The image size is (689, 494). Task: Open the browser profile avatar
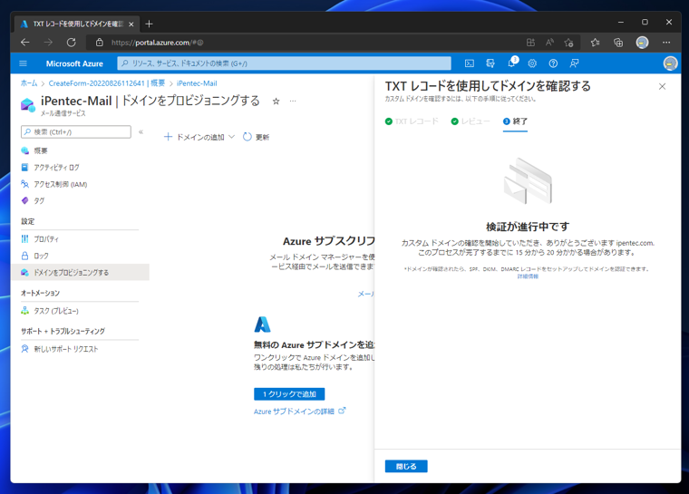[x=642, y=43]
